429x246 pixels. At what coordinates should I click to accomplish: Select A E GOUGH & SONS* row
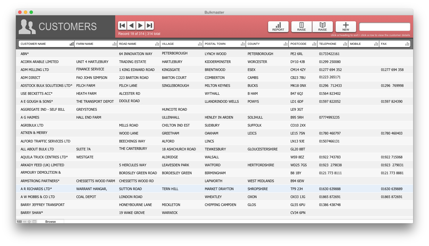click(214, 101)
